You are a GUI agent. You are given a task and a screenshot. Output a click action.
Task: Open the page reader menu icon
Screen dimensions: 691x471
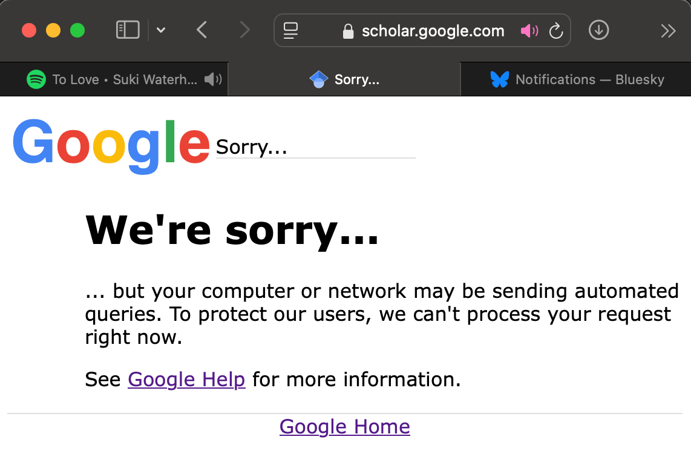click(291, 30)
